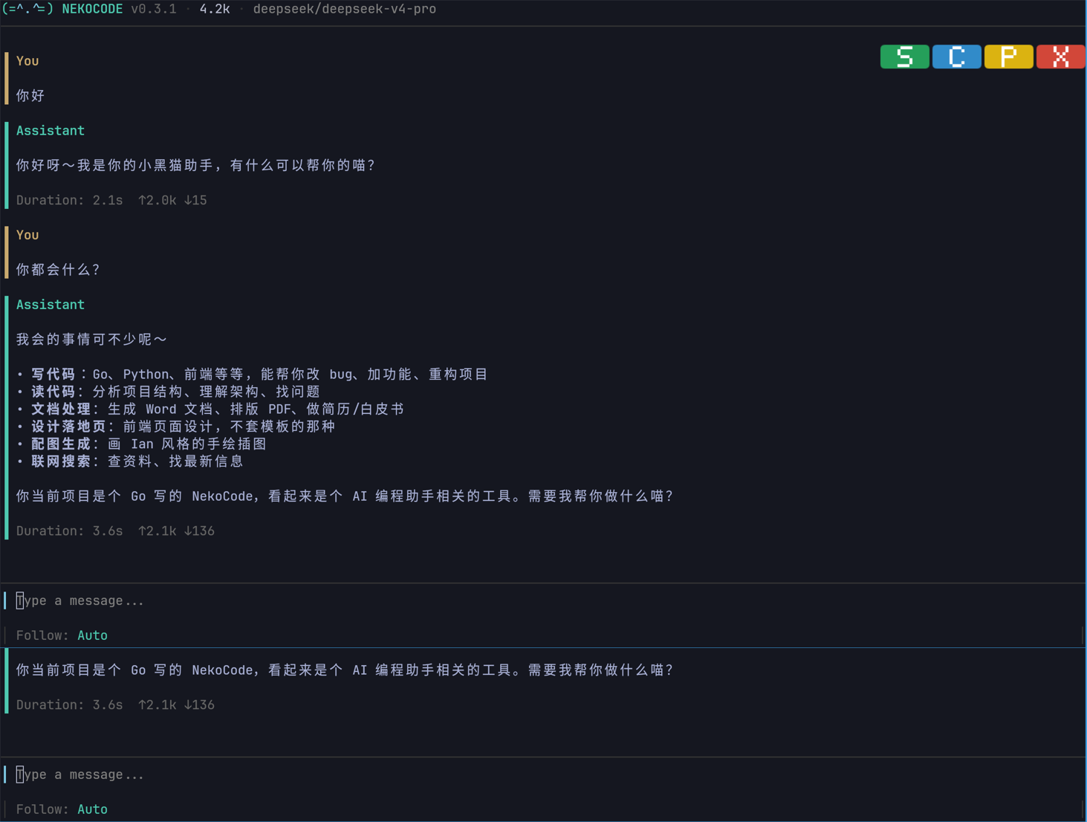Image resolution: width=1087 pixels, height=822 pixels.
Task: Click the red X button
Action: click(x=1060, y=56)
